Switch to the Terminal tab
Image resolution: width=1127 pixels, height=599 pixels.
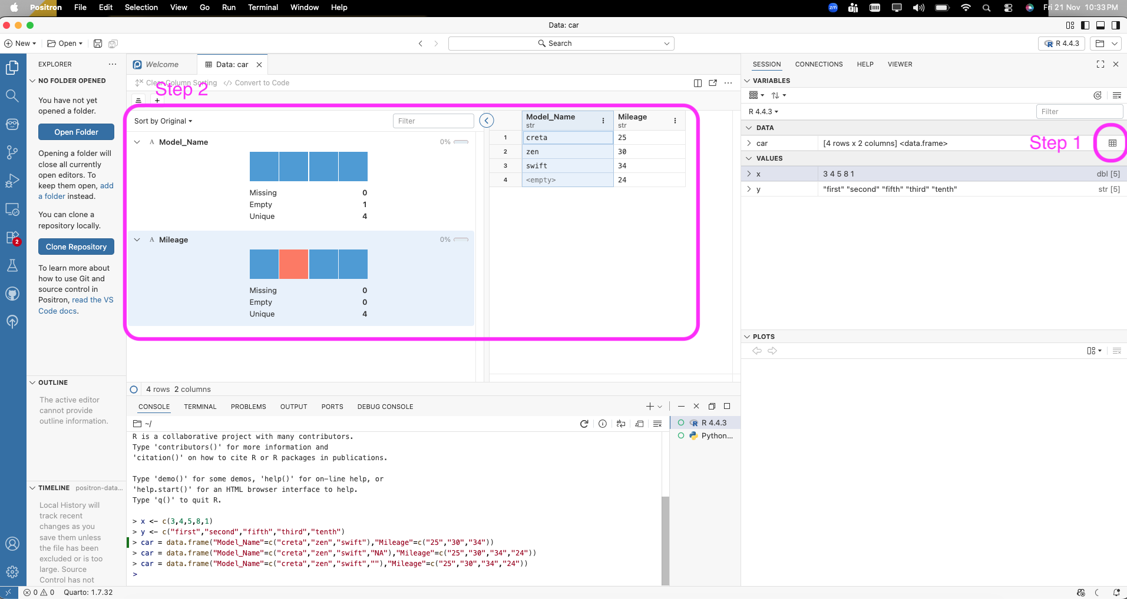pyautogui.click(x=200, y=407)
